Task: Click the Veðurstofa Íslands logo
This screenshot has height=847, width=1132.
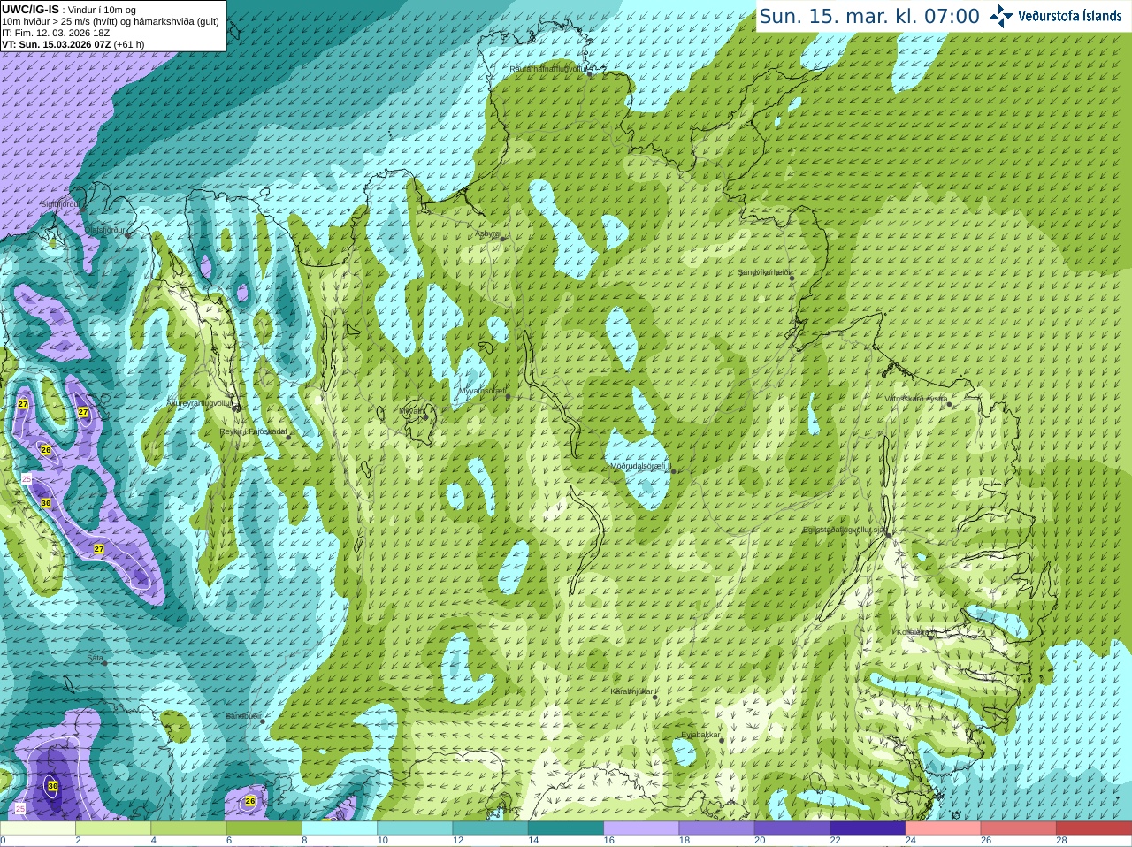Action: tap(1056, 16)
